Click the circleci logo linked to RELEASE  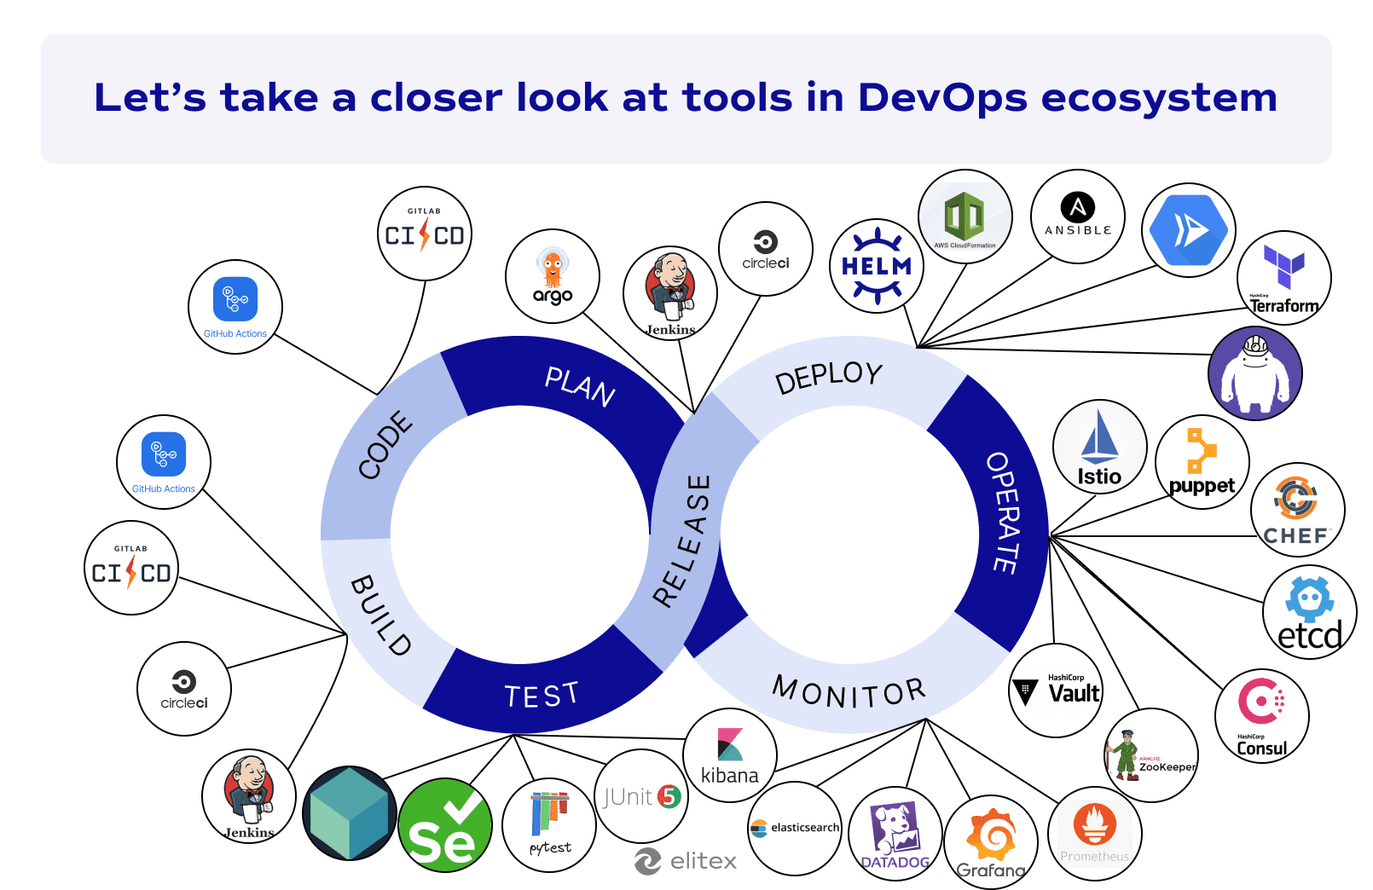click(x=766, y=249)
